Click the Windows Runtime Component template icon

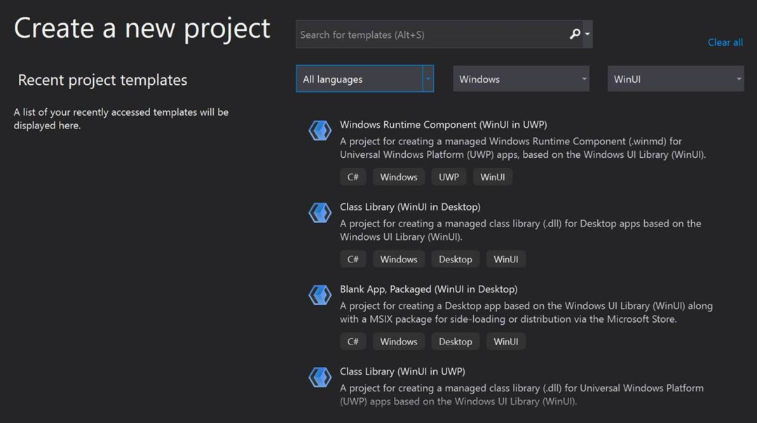[320, 131]
